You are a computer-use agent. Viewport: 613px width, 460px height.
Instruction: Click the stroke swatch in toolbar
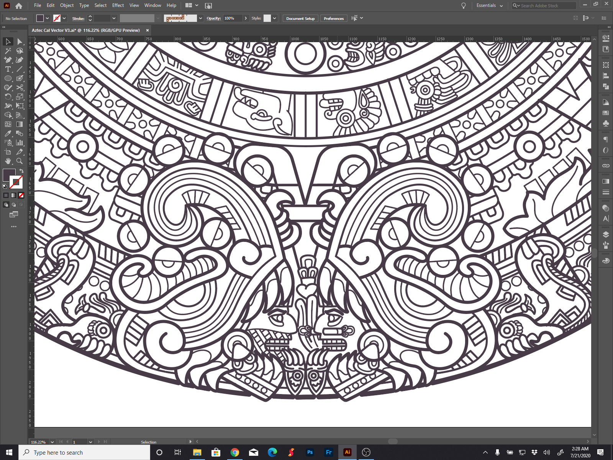coord(16,182)
